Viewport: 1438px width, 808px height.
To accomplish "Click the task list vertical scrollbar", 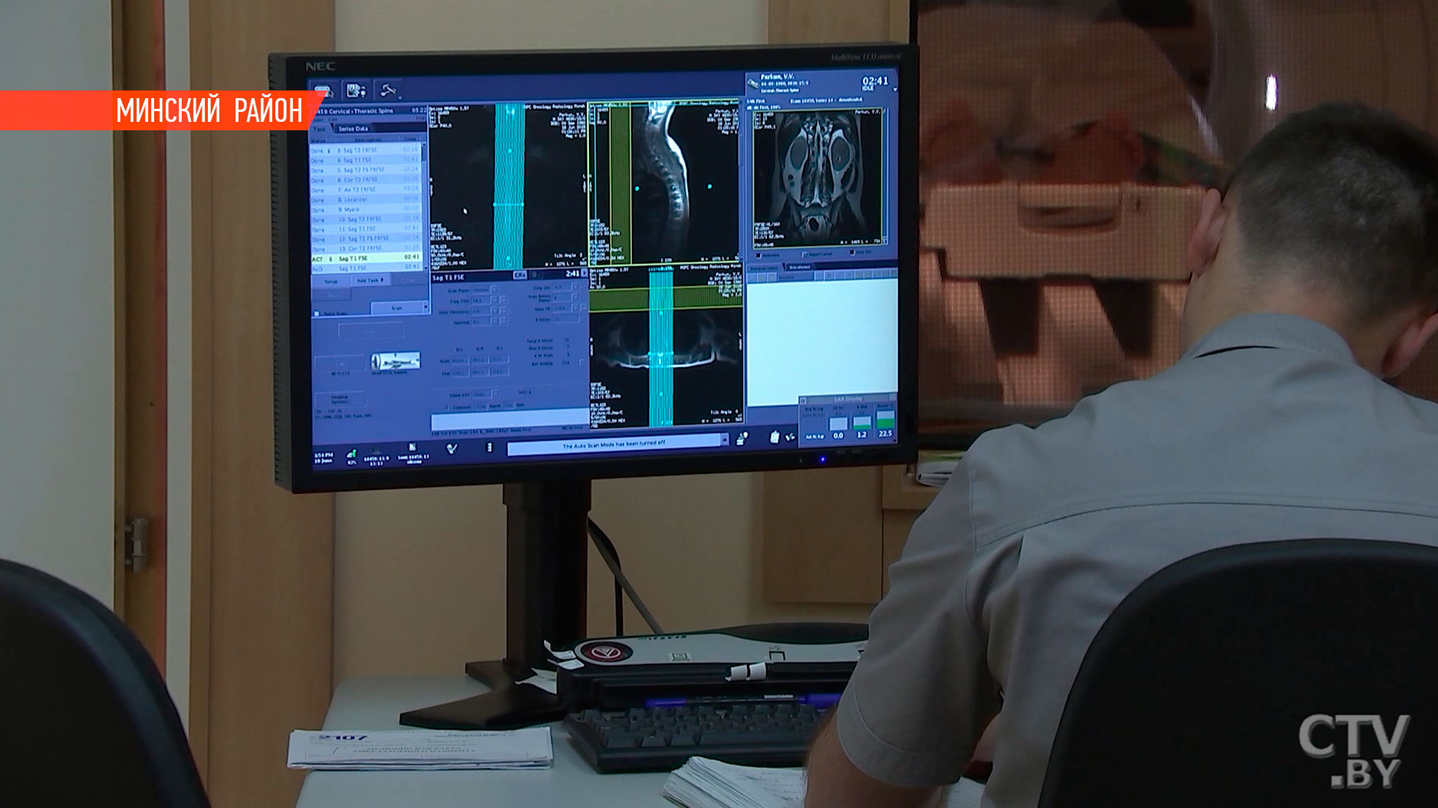I will pyautogui.click(x=426, y=205).
